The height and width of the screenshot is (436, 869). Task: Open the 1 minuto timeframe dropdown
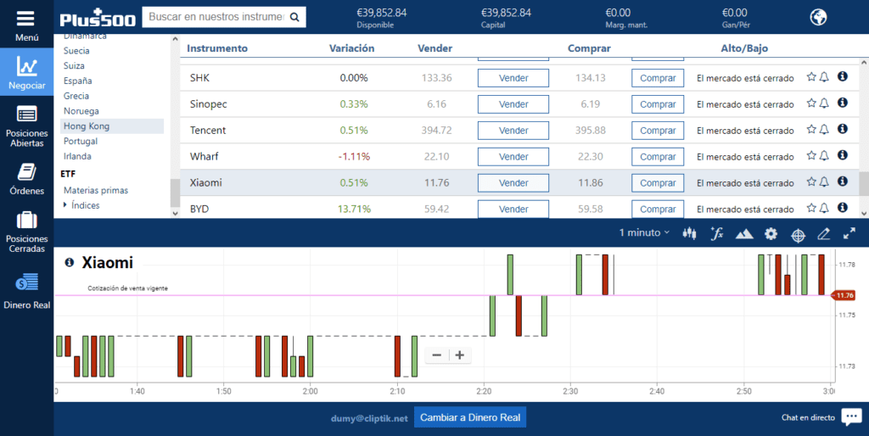pyautogui.click(x=644, y=232)
